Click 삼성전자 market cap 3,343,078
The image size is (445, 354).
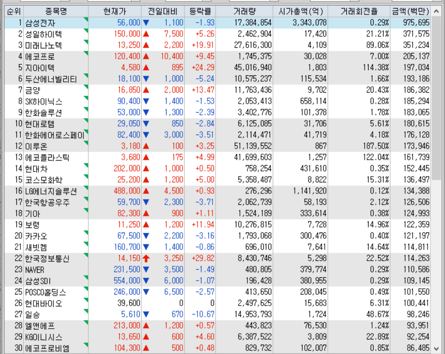pos(310,23)
